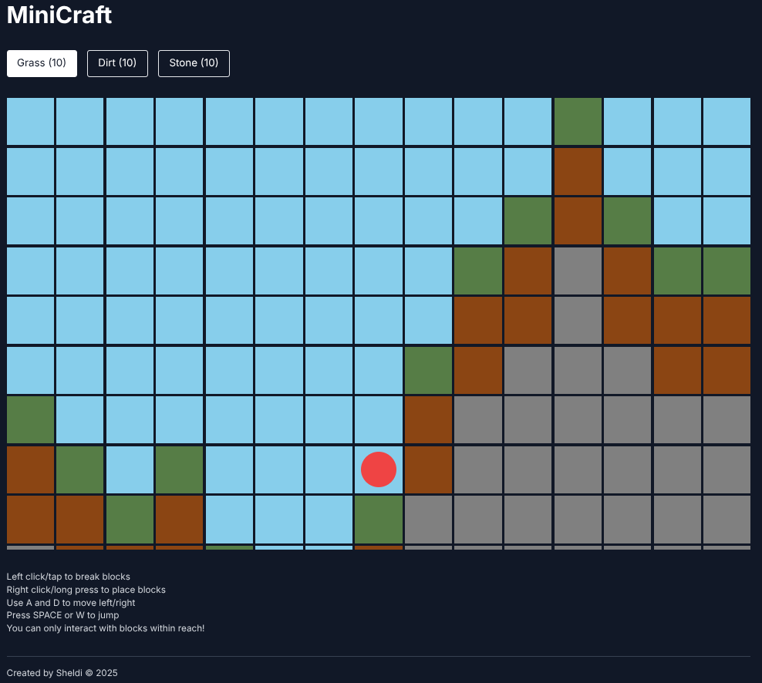The width and height of the screenshot is (762, 683).
Task: Break the grass block left of the player
Action: click(179, 469)
